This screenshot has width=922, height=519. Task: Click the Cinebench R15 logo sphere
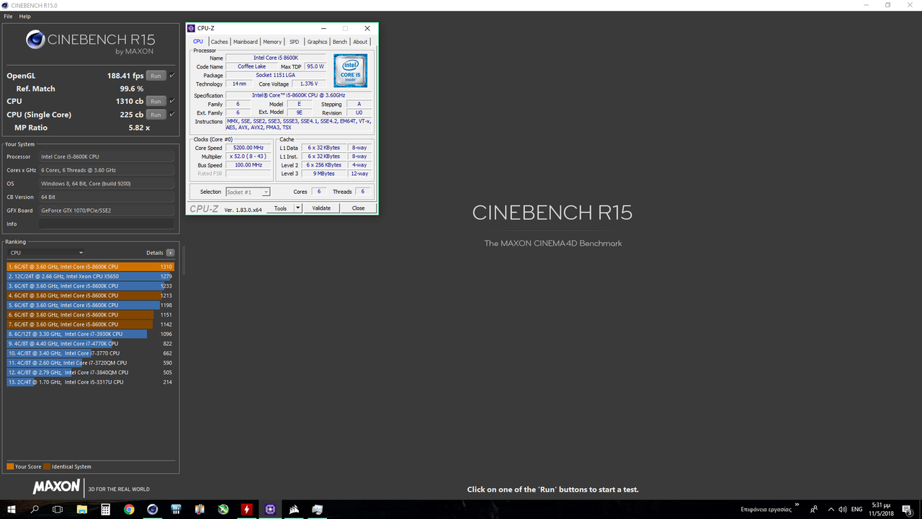(36, 40)
